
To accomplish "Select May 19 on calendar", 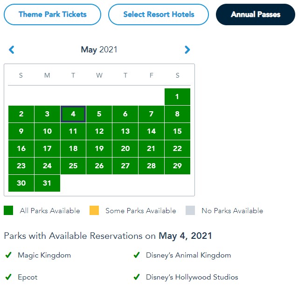I will tap(99, 149).
